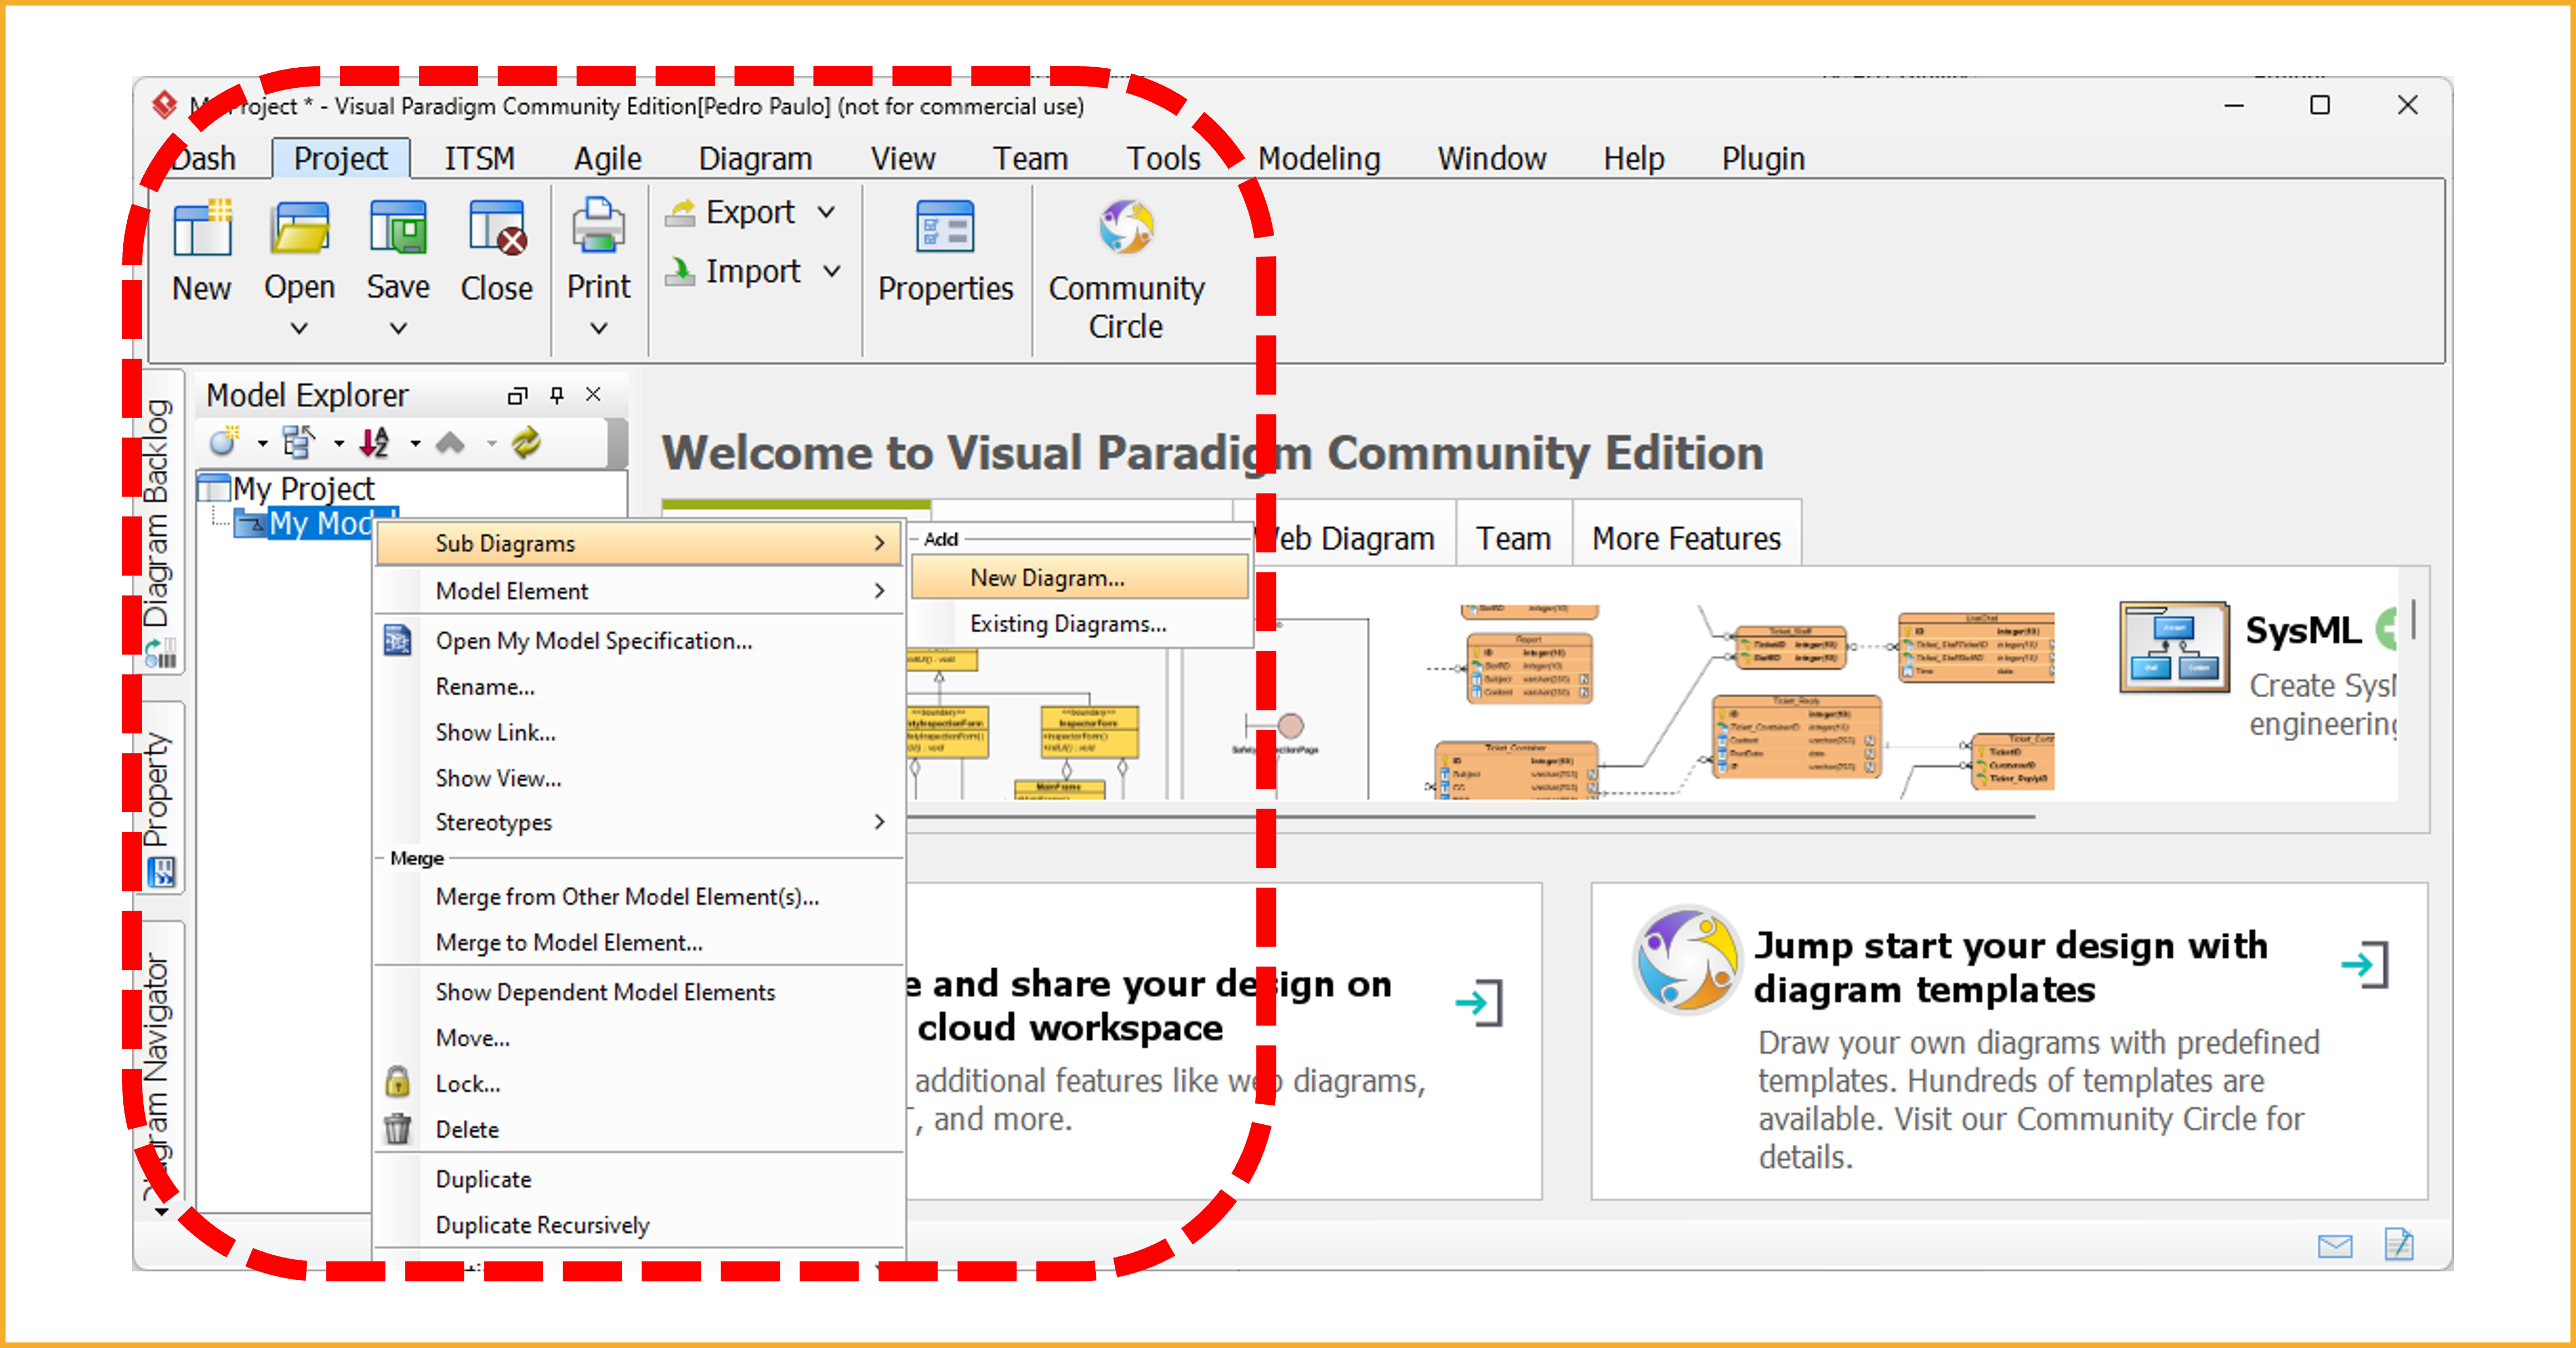2576x1348 pixels.
Task: Click the New project icon
Action: [x=202, y=230]
